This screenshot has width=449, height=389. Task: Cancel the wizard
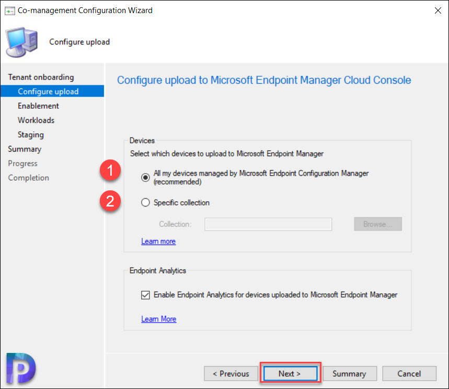point(409,373)
